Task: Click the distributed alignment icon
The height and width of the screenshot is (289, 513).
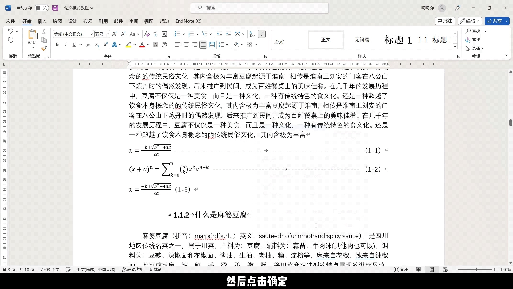Action: pyautogui.click(x=212, y=45)
